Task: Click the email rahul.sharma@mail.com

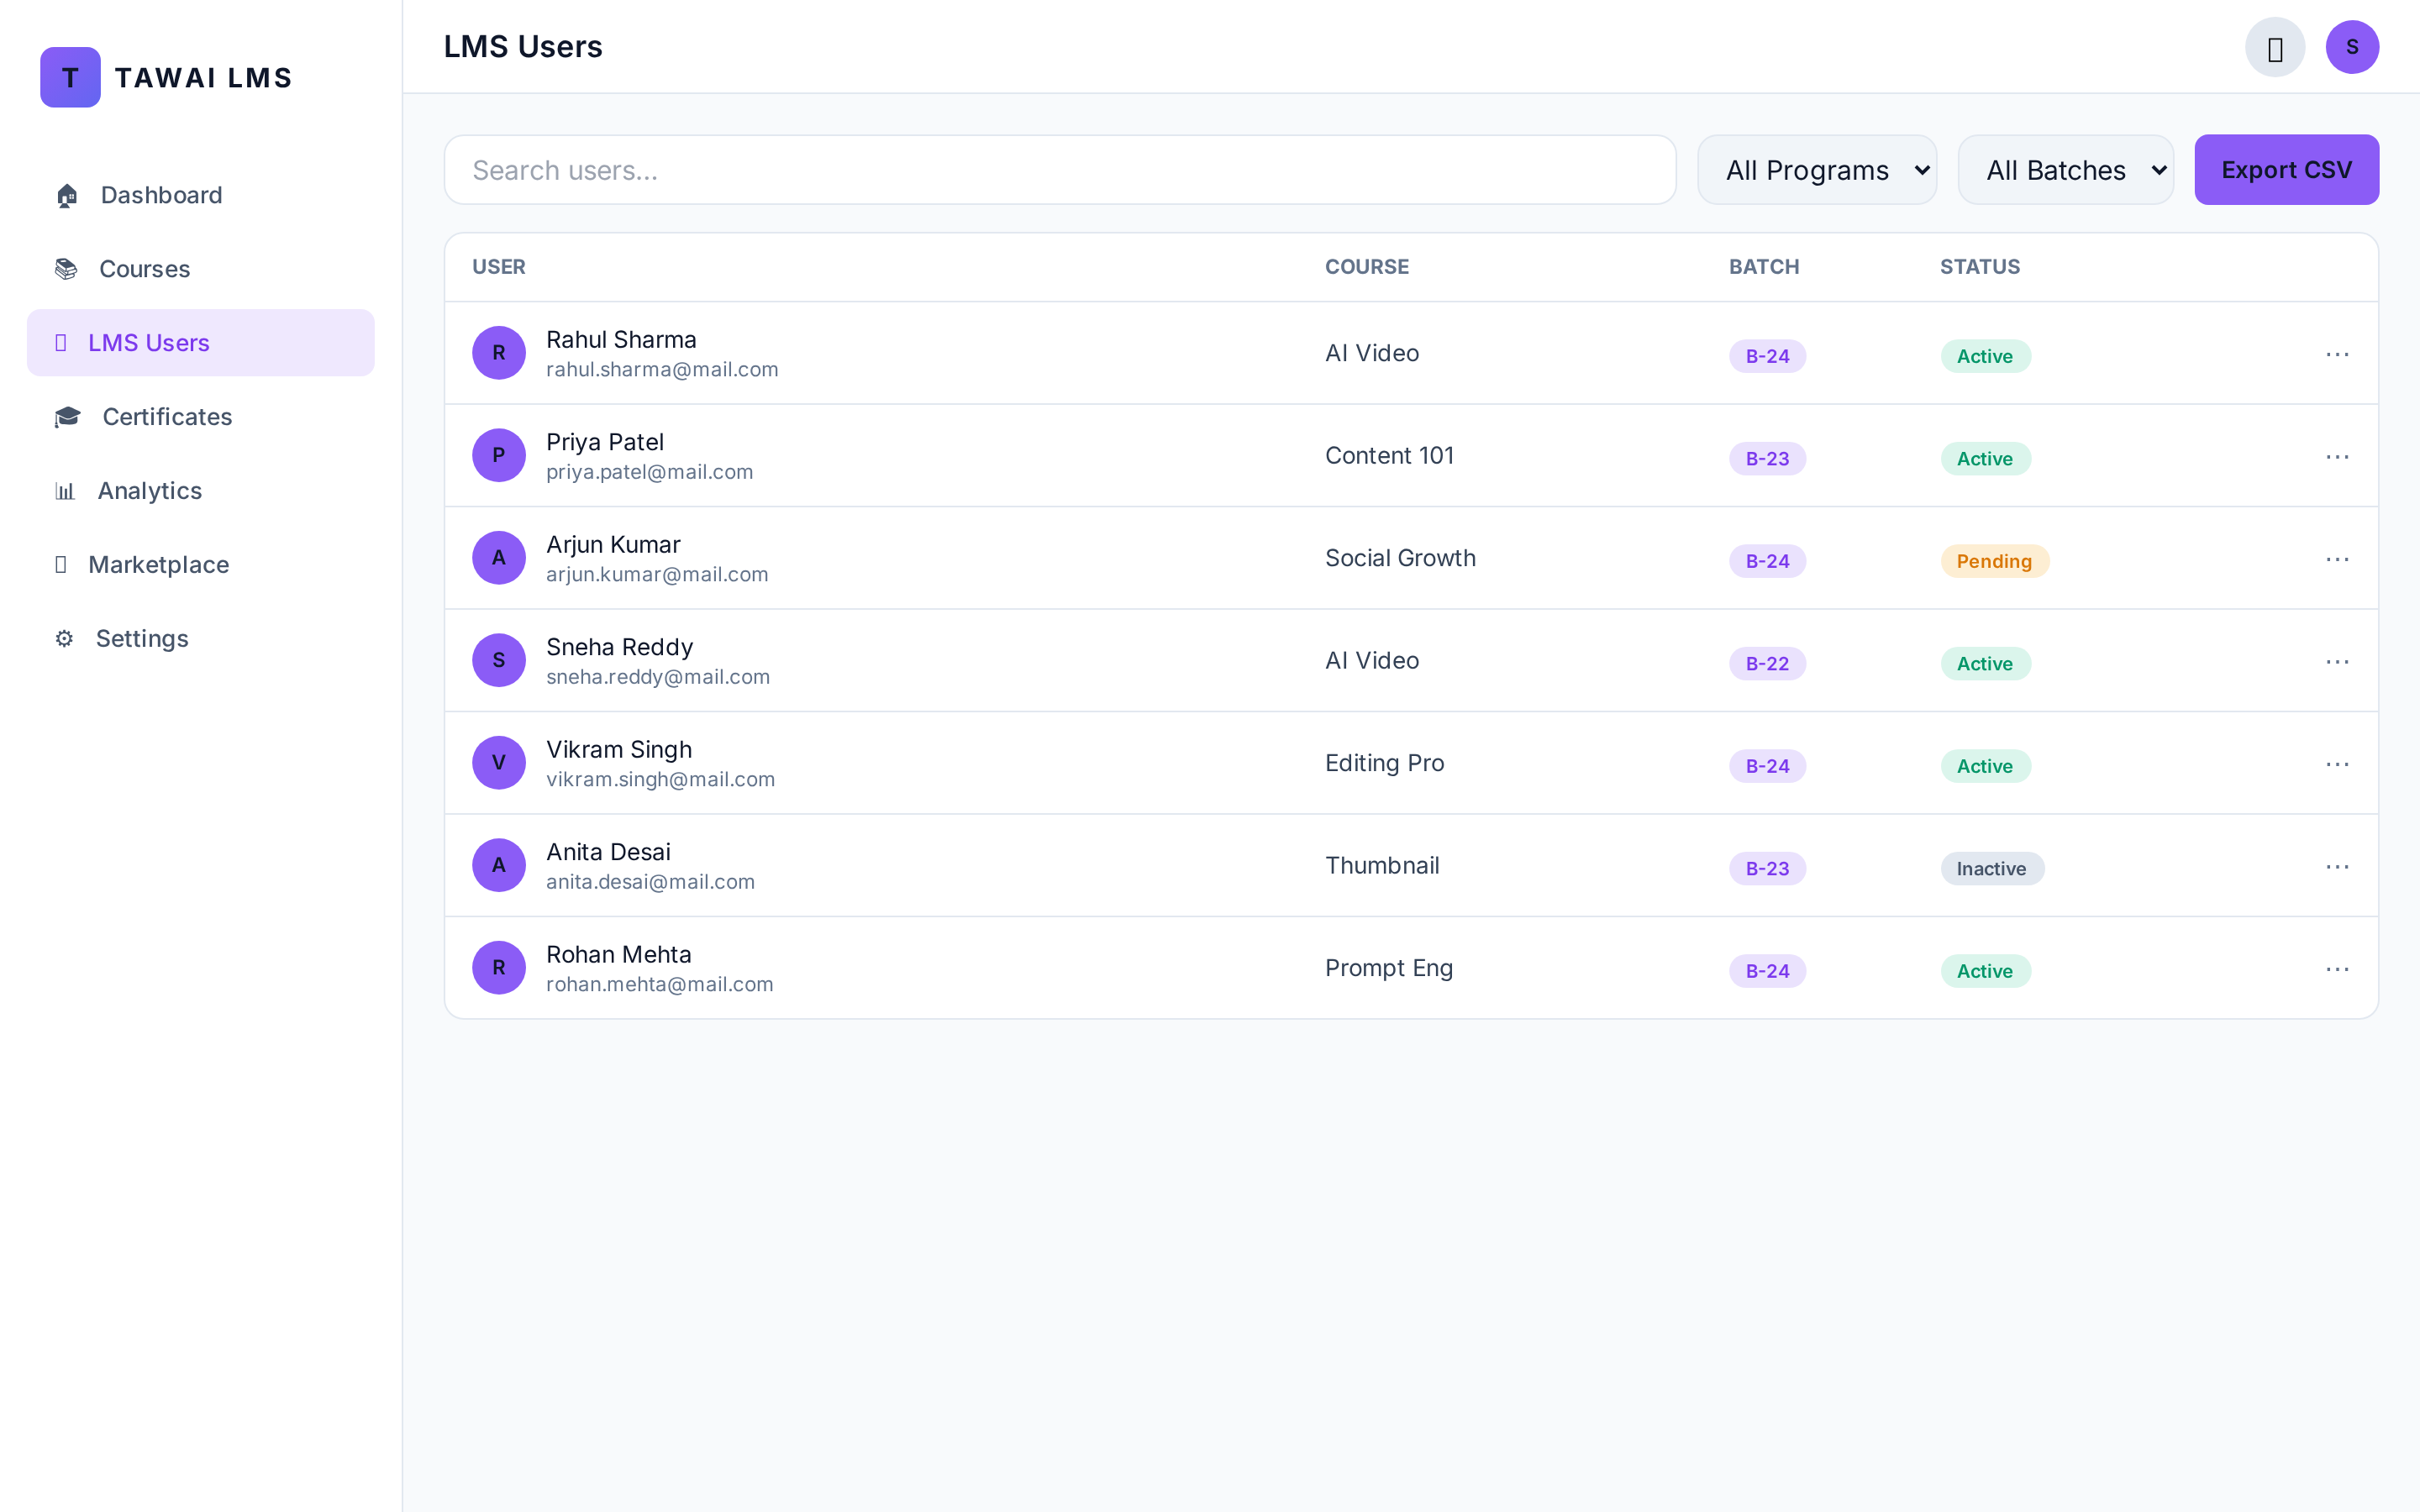Action: coord(662,370)
